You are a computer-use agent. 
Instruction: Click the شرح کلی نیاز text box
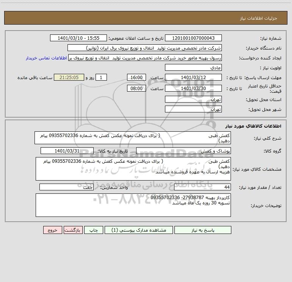pos(133,138)
